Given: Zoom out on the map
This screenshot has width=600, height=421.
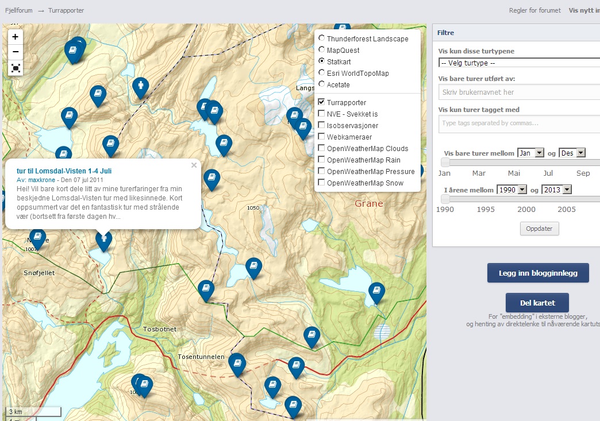Looking at the screenshot, I should pyautogui.click(x=16, y=52).
